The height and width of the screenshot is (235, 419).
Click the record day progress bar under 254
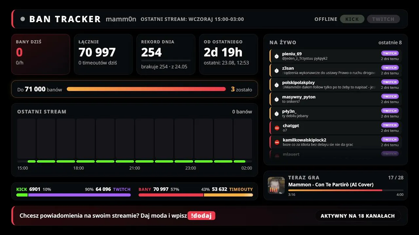166,60
